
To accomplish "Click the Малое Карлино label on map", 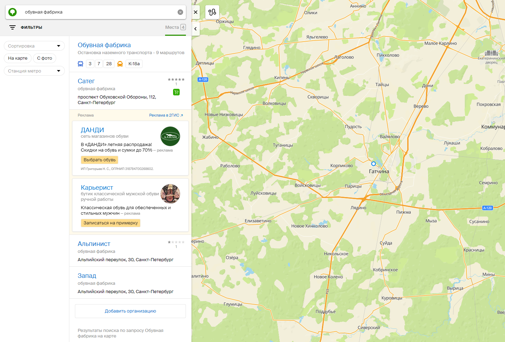I will 440,43.
